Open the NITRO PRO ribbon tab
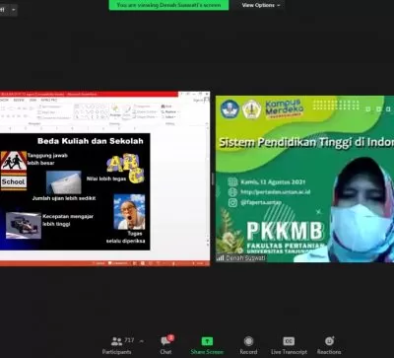This screenshot has height=358, width=394. coord(49,100)
